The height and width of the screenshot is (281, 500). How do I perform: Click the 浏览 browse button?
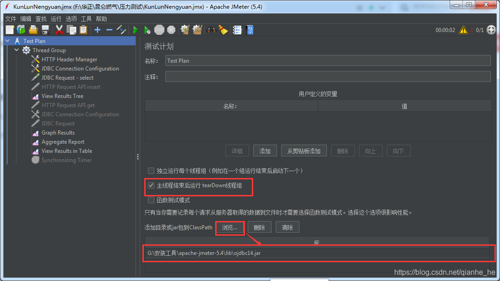[230, 227]
